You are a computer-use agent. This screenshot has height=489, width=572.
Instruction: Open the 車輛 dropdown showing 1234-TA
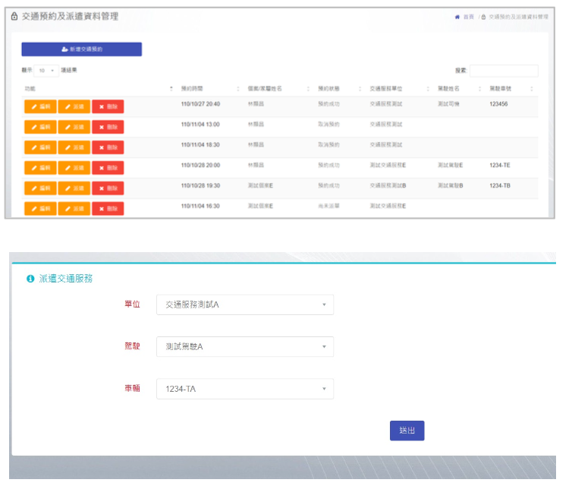[x=244, y=389]
